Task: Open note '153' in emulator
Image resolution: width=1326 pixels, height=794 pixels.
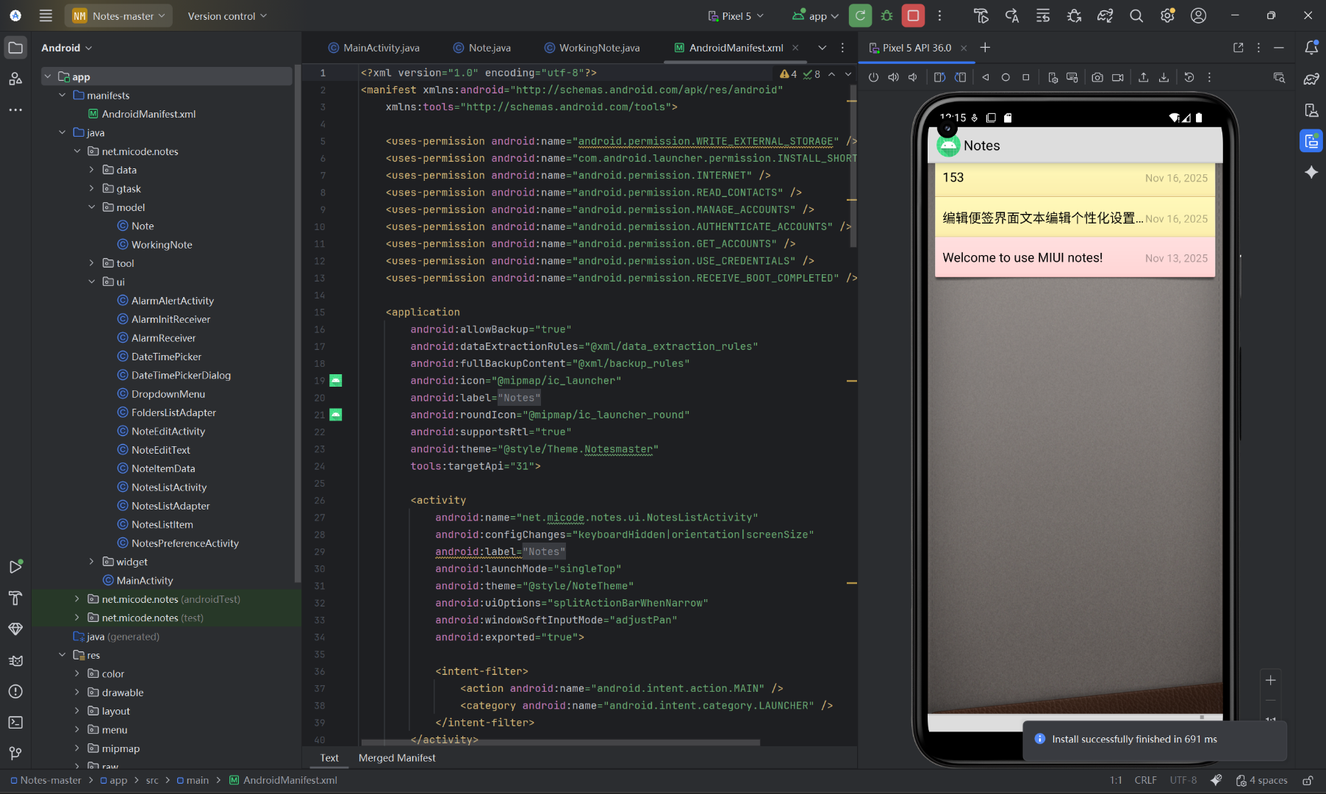Action: (x=1075, y=179)
